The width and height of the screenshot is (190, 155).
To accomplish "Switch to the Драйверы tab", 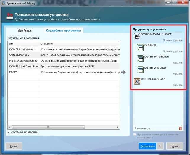I will click(x=25, y=30).
